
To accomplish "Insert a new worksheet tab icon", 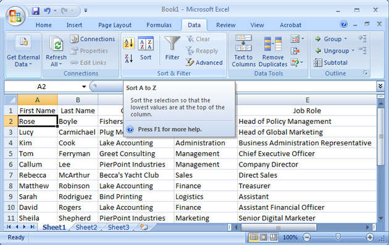I will point(144,227).
